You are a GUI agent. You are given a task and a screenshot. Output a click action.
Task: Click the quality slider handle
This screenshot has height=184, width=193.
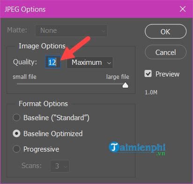click(125, 85)
